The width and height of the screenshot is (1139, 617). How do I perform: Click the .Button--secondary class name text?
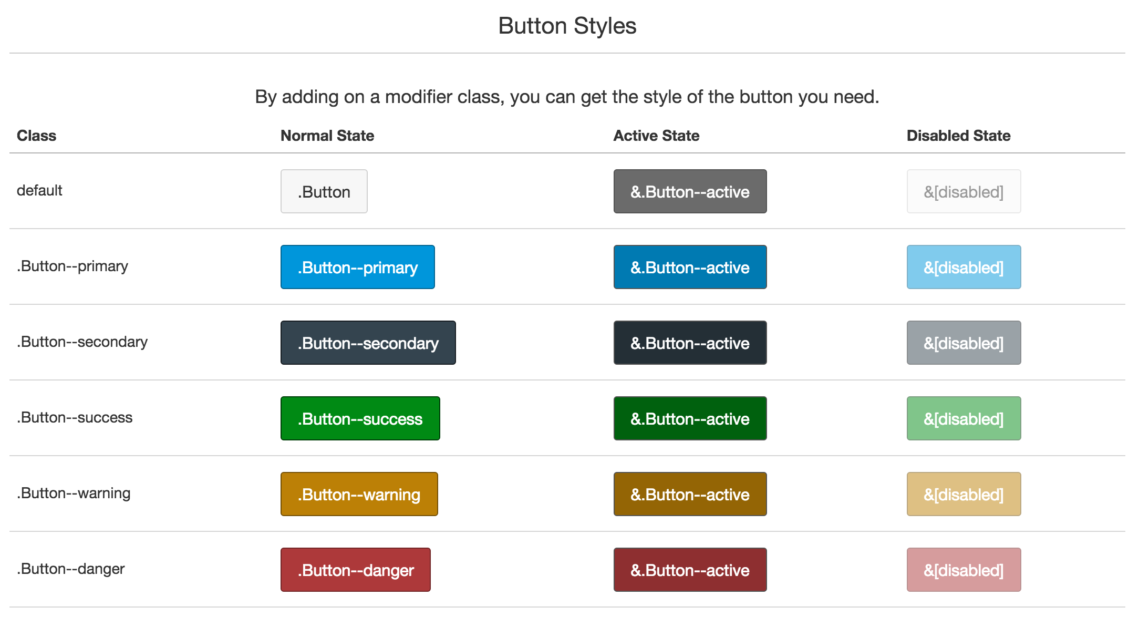point(82,342)
